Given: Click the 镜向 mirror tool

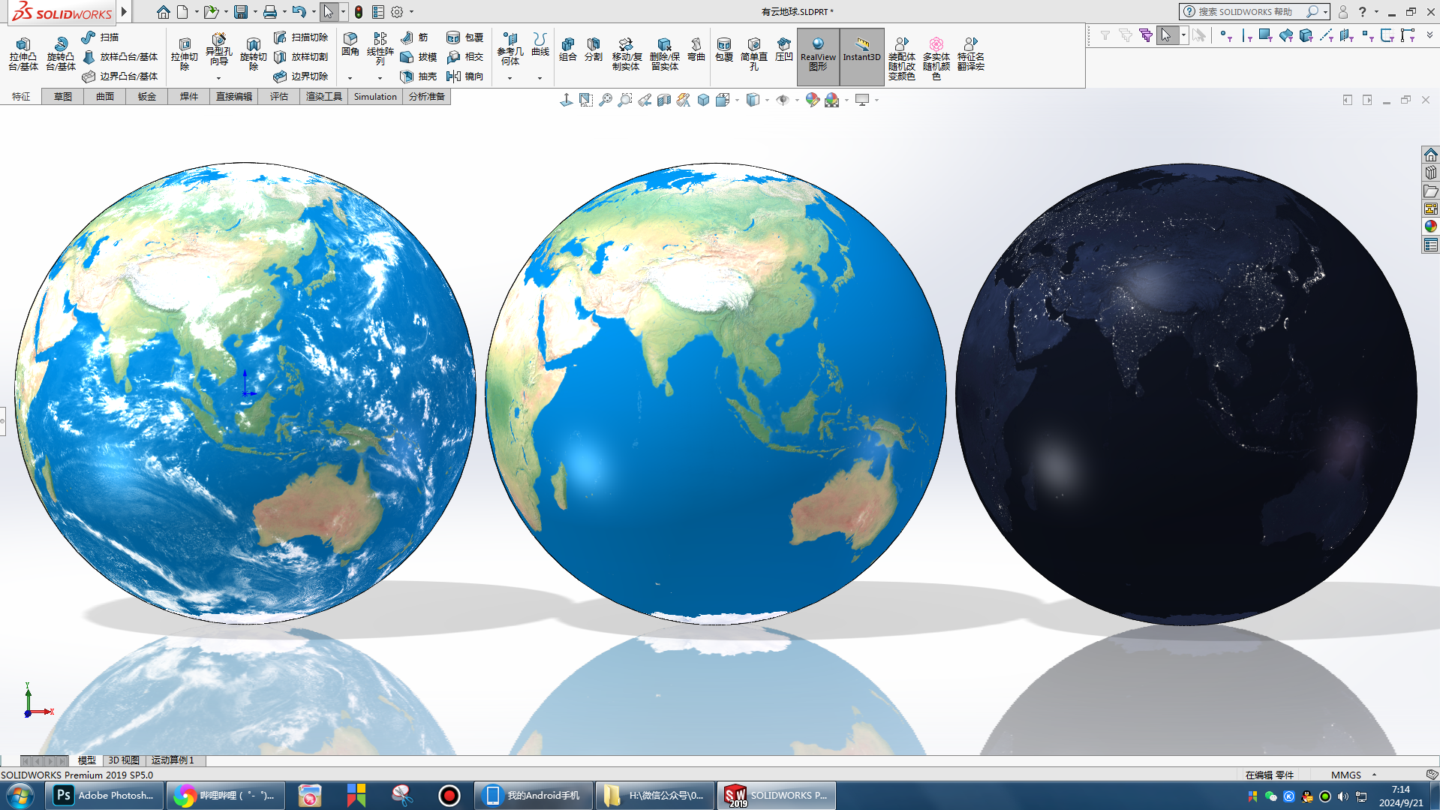Looking at the screenshot, I should [465, 77].
